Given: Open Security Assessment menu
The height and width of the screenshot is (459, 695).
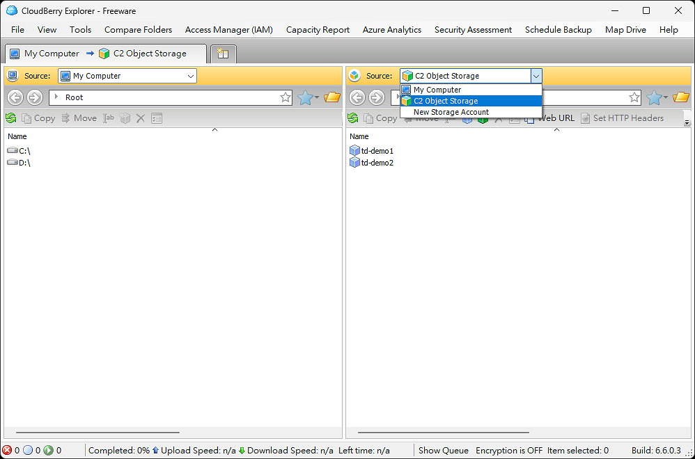Looking at the screenshot, I should [473, 30].
